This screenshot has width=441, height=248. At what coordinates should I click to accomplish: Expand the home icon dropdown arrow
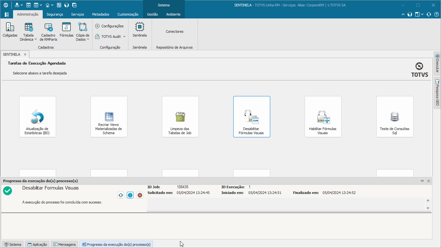(x=52, y=5)
